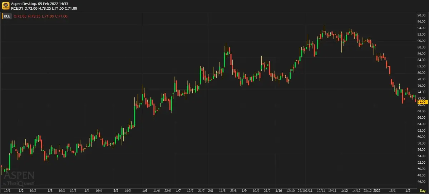The image size is (429, 194).
Task: Open the Day timeframe selector
Action: pos(422,191)
